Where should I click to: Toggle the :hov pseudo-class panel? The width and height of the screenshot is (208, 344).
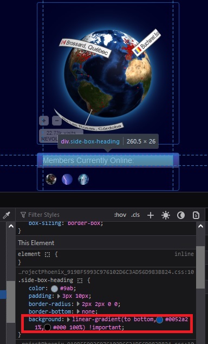coord(120,215)
